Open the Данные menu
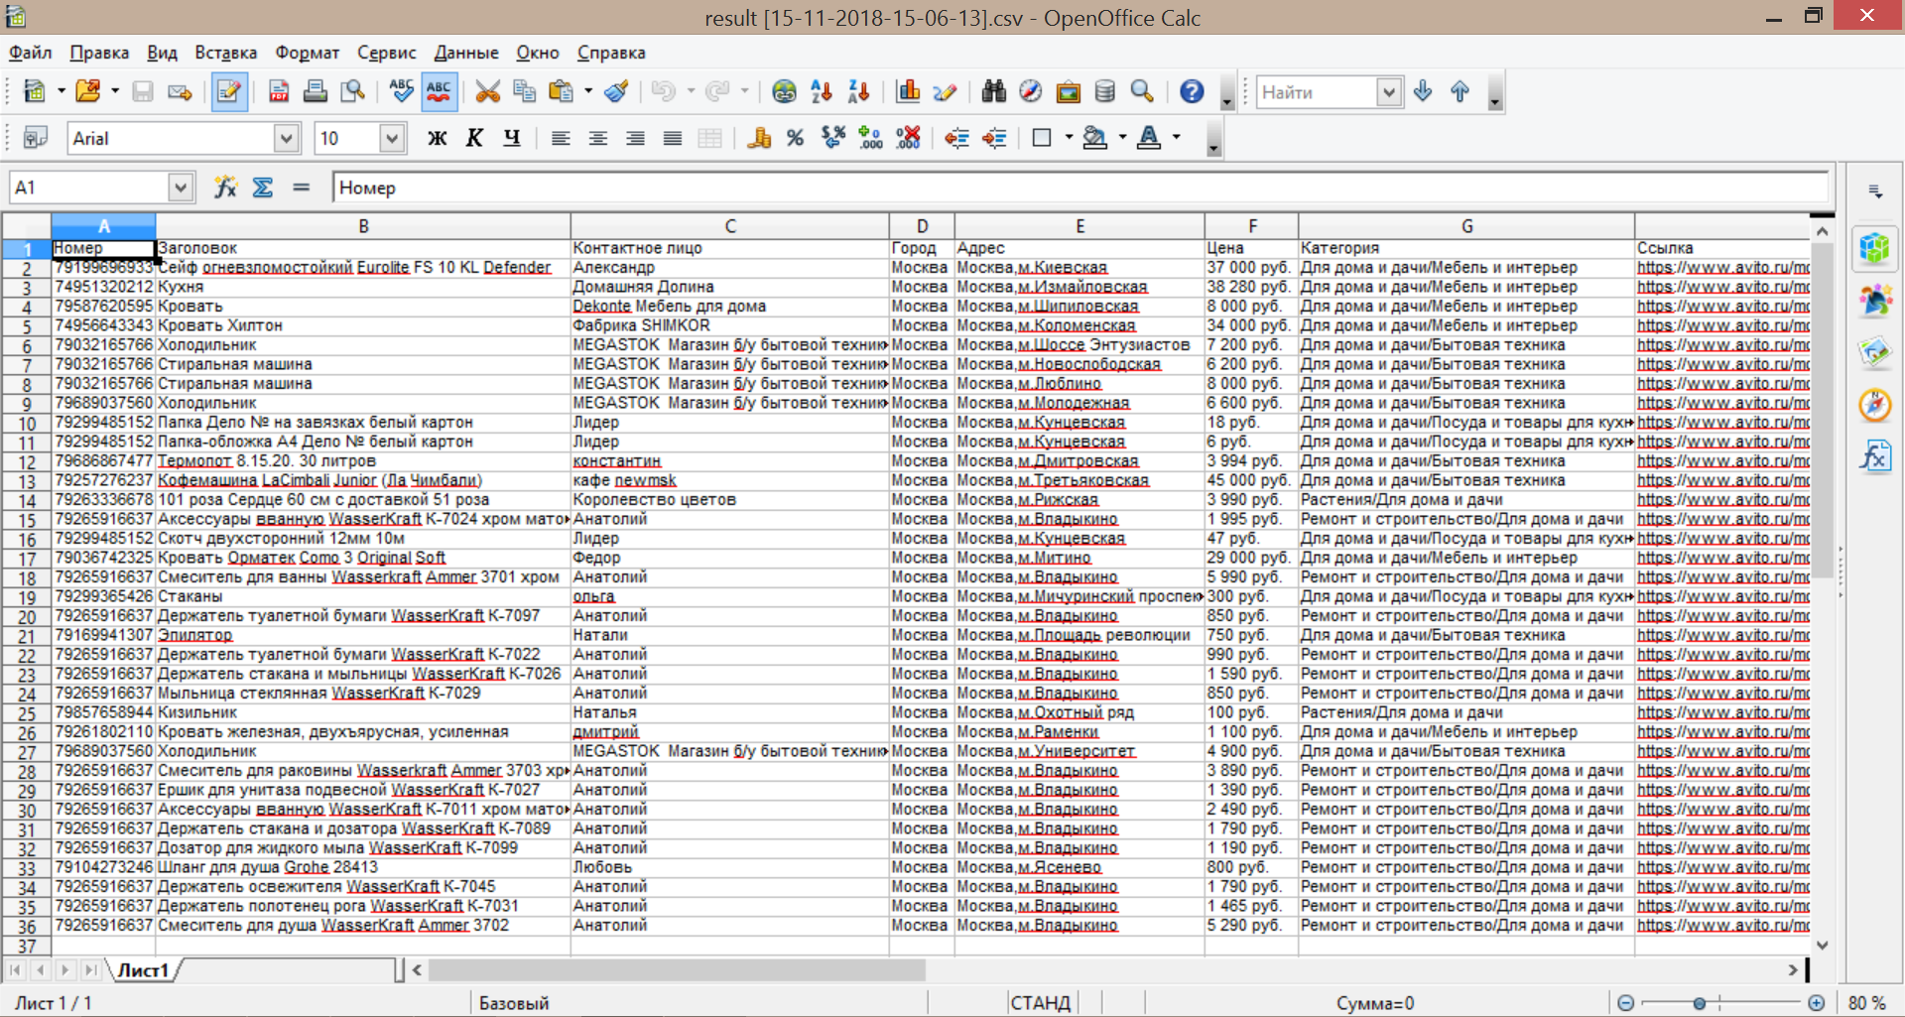The image size is (1905, 1017). point(466,53)
